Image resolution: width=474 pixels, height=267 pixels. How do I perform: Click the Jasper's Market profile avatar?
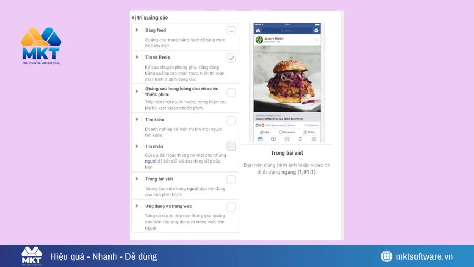[x=259, y=40]
